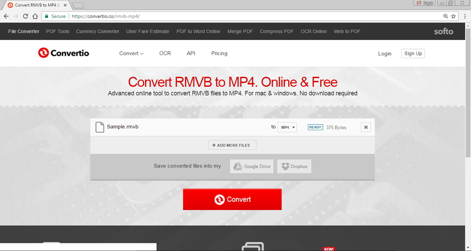The image size is (471, 251).
Task: Open PDF to Word Online link
Action: coord(198,32)
